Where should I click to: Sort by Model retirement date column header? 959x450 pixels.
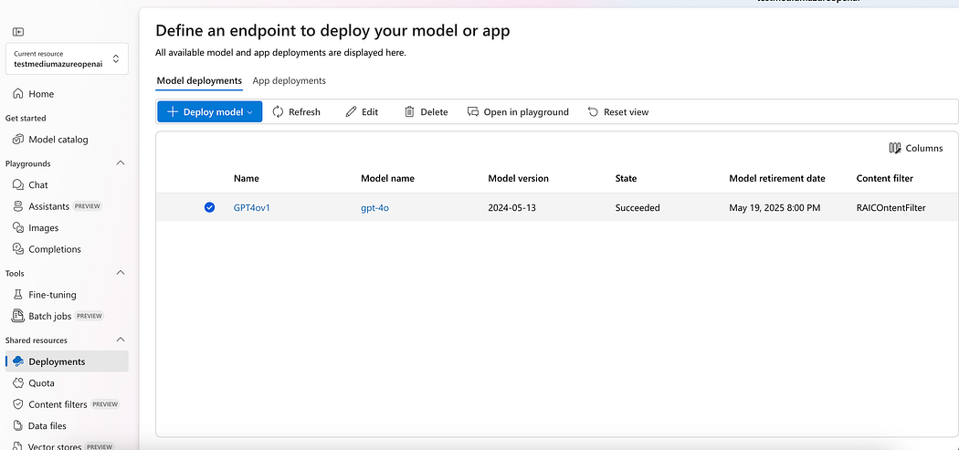click(777, 179)
